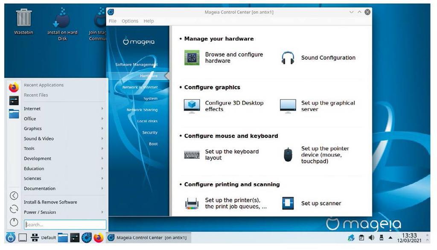The width and height of the screenshot is (437, 250).
Task: Click the back arrow icon in start menu
Action: click(14, 196)
